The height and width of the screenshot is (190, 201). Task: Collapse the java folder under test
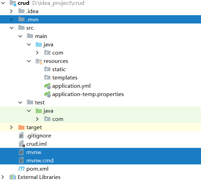click(29, 111)
